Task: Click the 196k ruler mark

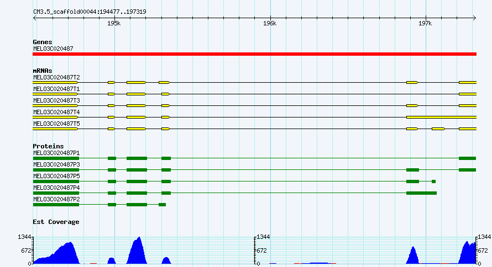Action: (270, 24)
